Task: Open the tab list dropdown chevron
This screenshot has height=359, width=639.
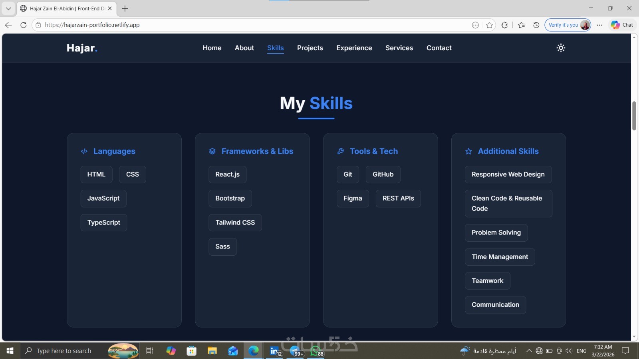Action: 8,8
